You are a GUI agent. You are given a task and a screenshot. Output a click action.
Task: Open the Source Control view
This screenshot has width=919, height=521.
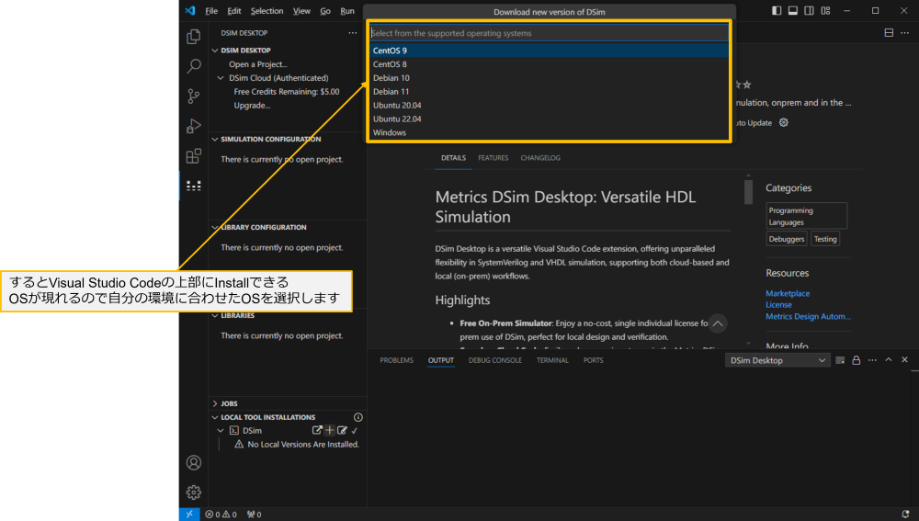point(193,96)
